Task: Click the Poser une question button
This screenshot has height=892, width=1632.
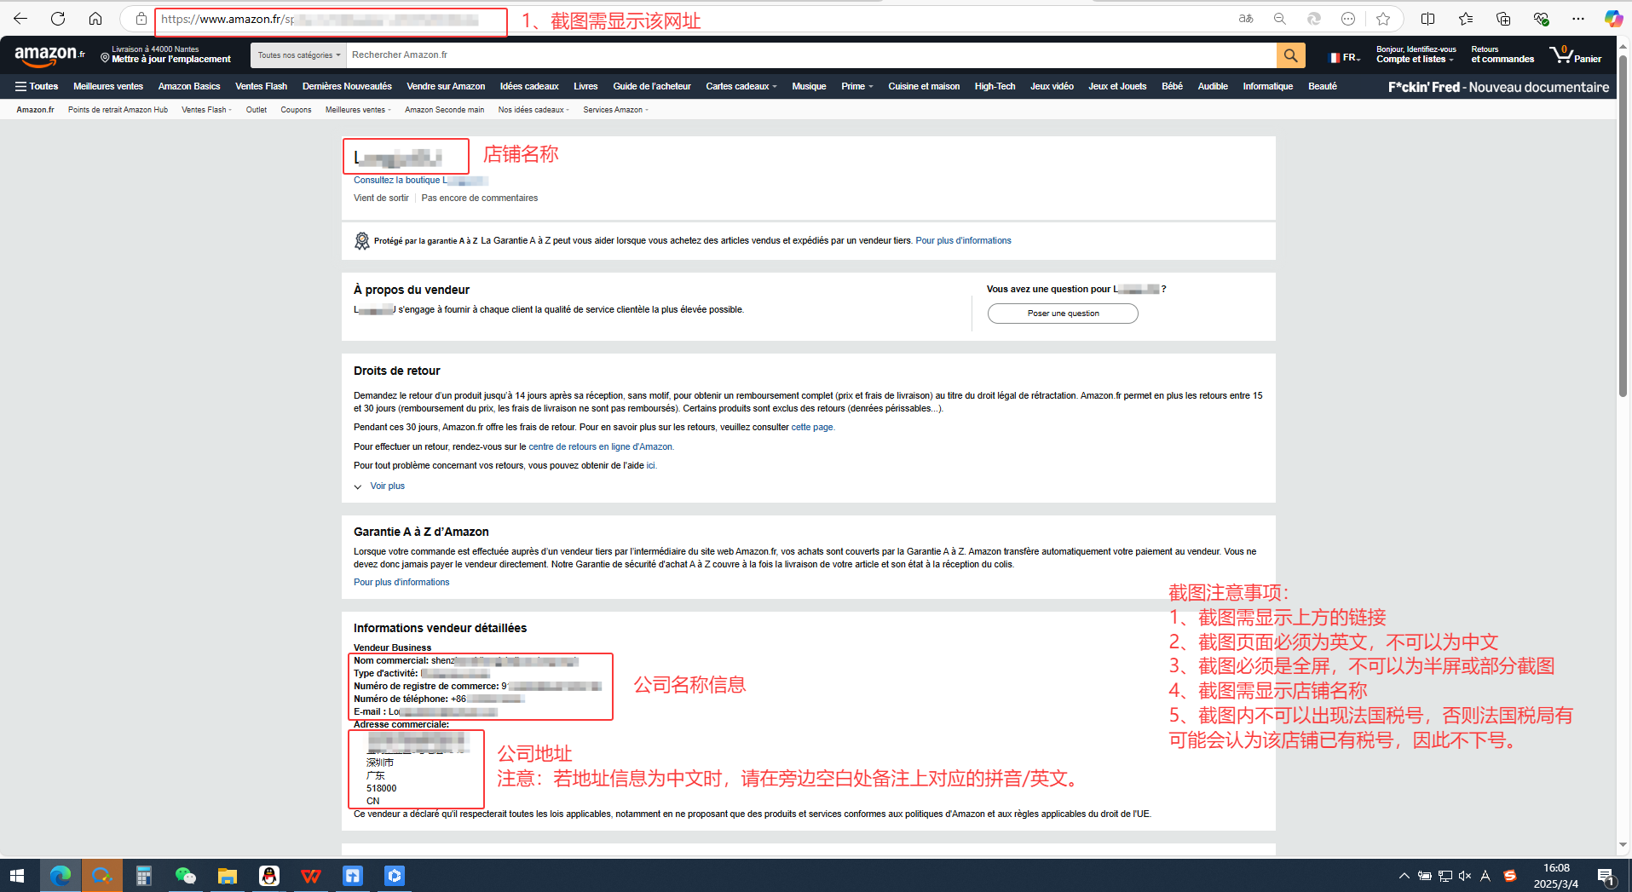Action: 1062,314
